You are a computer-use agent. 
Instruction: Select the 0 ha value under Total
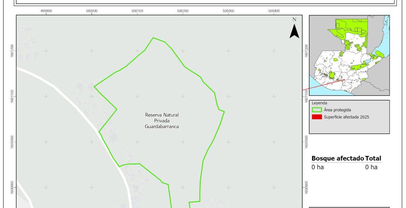(x=371, y=167)
